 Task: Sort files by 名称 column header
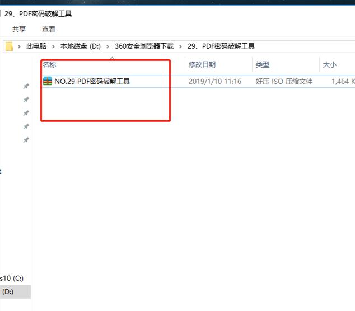click(x=49, y=64)
